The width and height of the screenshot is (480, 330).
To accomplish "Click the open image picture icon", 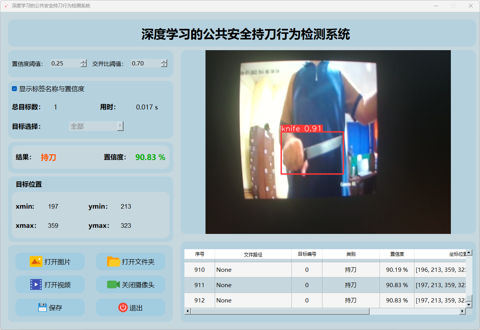I will [x=36, y=261].
